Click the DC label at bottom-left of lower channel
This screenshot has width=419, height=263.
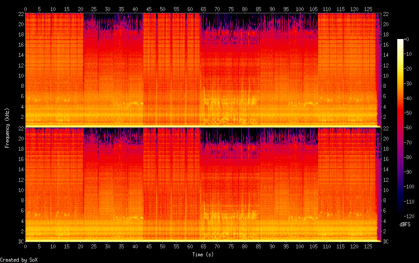click(x=20, y=242)
